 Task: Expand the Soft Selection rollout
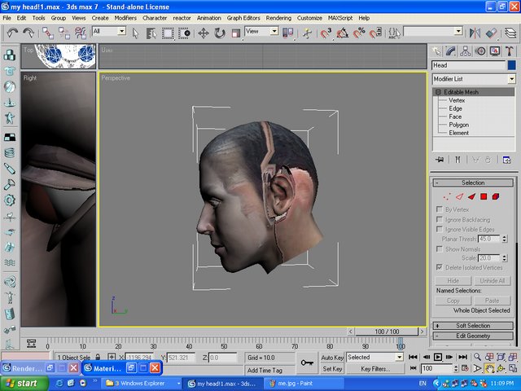[472, 326]
